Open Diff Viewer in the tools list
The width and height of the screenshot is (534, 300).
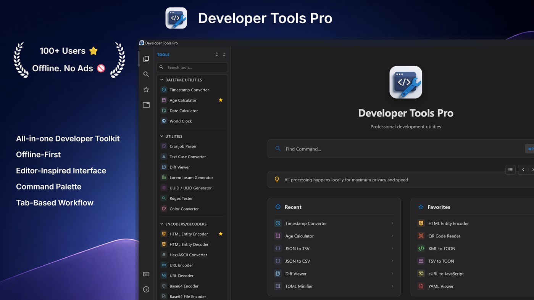tap(192, 167)
